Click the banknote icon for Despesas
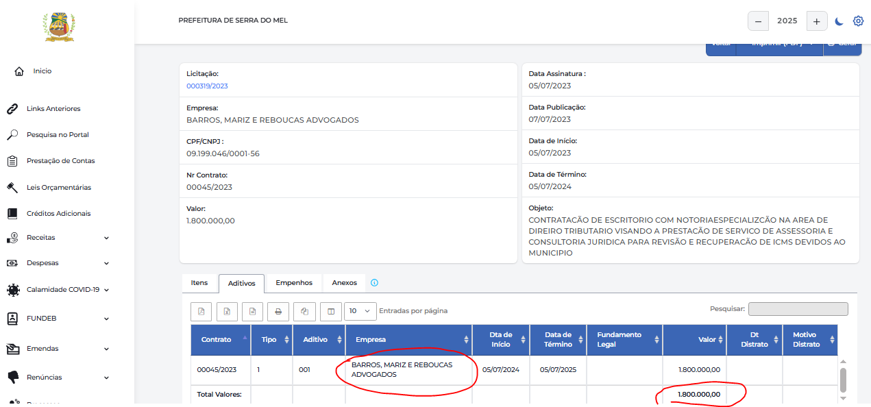Viewport: 871px width, 407px height. click(x=12, y=263)
